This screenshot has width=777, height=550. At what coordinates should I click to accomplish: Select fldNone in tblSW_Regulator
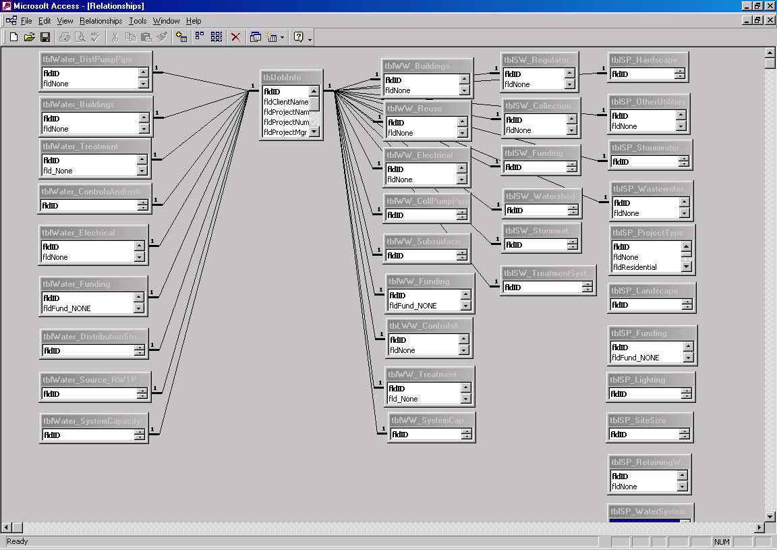[534, 85]
